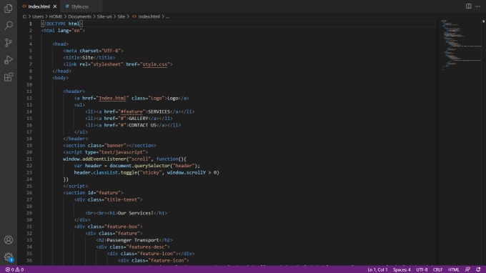Image resolution: width=486 pixels, height=273 pixels.
Task: Click line number 26 in the gutter
Action: [29, 192]
